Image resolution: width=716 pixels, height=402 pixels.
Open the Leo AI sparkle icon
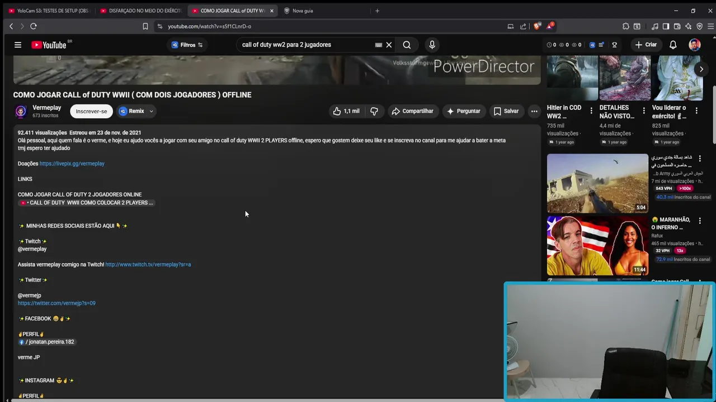[688, 26]
